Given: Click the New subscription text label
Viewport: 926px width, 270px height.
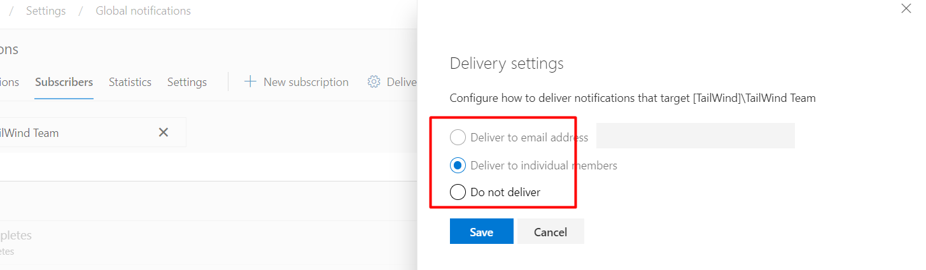Looking at the screenshot, I should [x=306, y=82].
